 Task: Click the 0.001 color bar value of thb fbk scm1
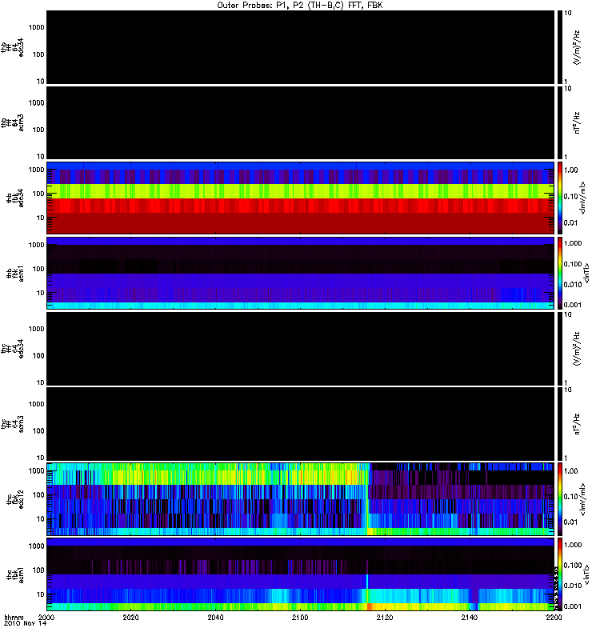pos(573,305)
